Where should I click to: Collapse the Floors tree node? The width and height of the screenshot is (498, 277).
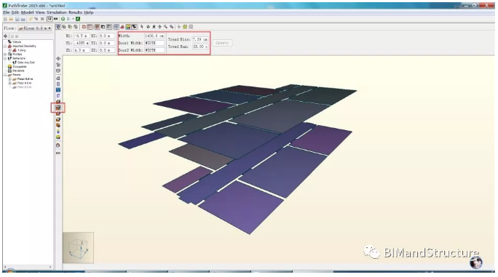tap(5, 75)
